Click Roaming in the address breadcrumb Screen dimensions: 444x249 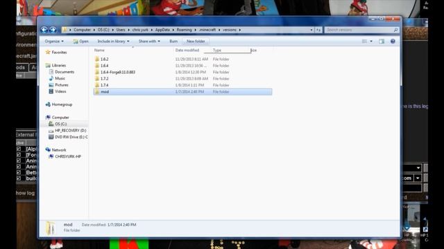pyautogui.click(x=184, y=30)
